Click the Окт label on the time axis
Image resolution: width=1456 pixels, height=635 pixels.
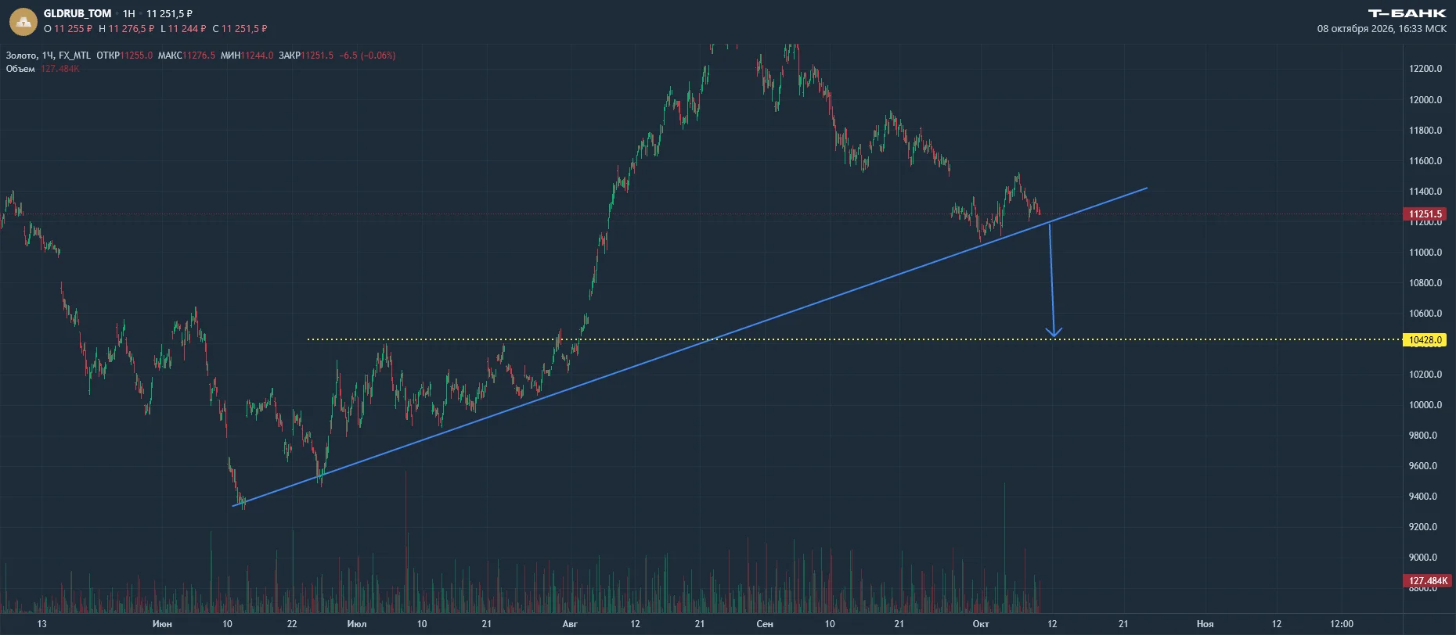coord(981,624)
